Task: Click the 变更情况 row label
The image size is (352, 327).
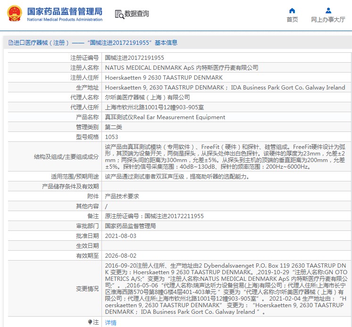Action: (x=87, y=289)
